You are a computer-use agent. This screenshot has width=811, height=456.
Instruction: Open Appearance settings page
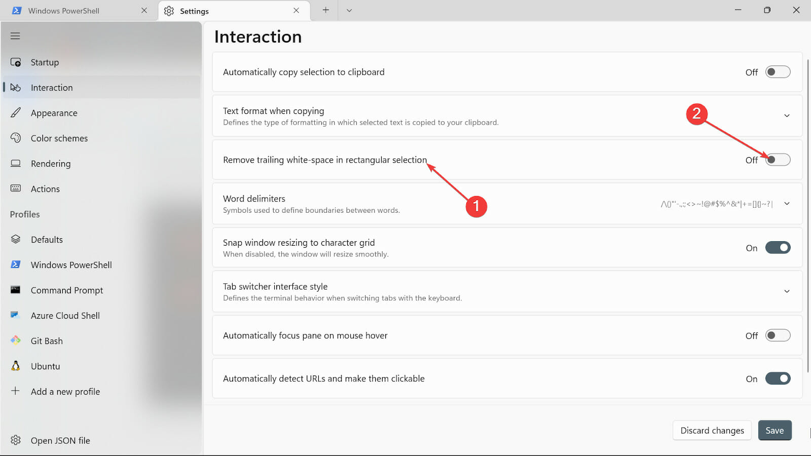point(101,113)
